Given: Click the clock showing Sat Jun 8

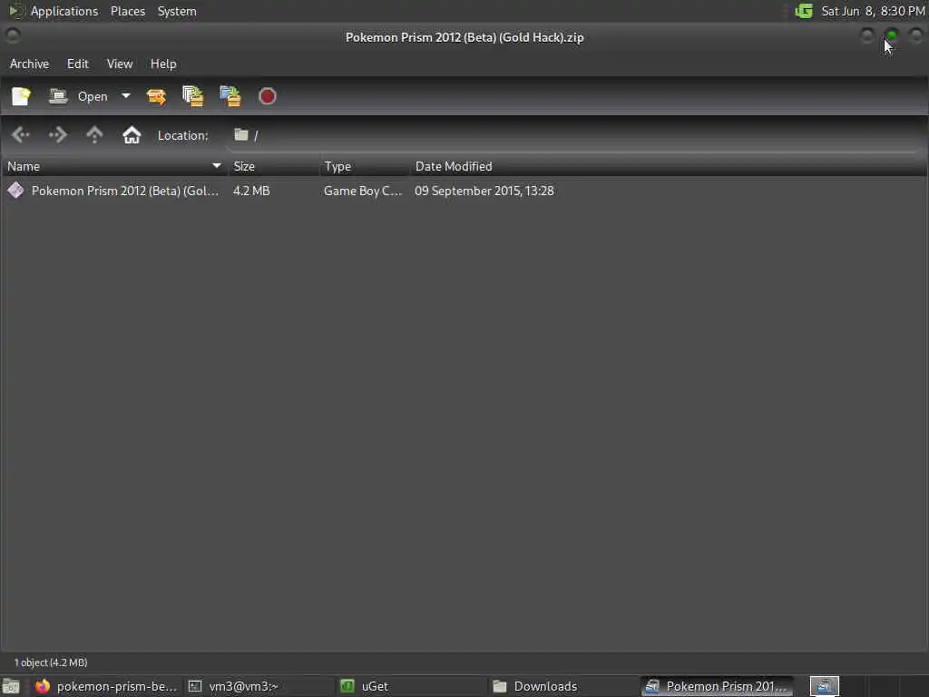Looking at the screenshot, I should pyautogui.click(x=872, y=11).
